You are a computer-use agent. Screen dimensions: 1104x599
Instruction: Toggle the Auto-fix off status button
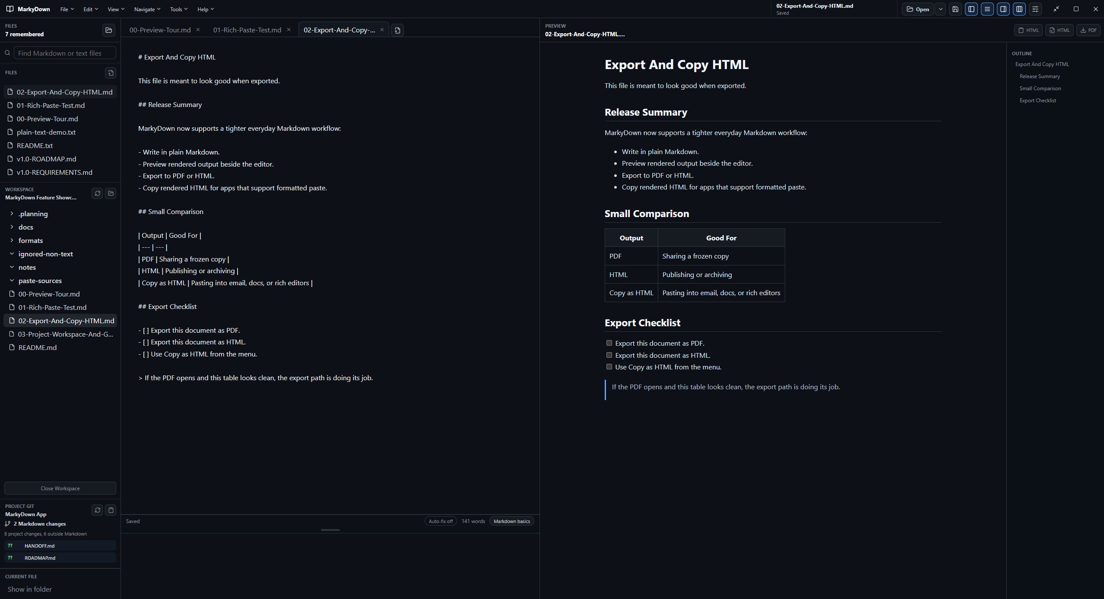(x=441, y=521)
